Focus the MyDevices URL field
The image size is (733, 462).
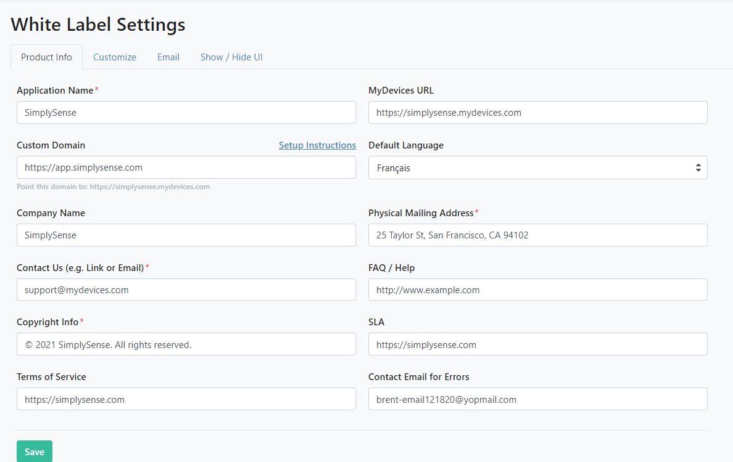pos(537,113)
